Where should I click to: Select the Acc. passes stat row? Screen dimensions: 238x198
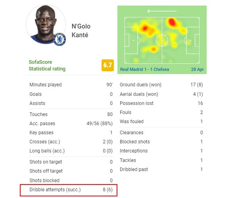[x=71, y=124]
